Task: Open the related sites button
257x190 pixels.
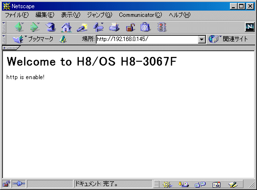Action: coord(228,39)
